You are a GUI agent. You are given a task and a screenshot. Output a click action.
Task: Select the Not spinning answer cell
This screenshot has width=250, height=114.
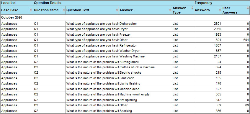(x=145, y=100)
